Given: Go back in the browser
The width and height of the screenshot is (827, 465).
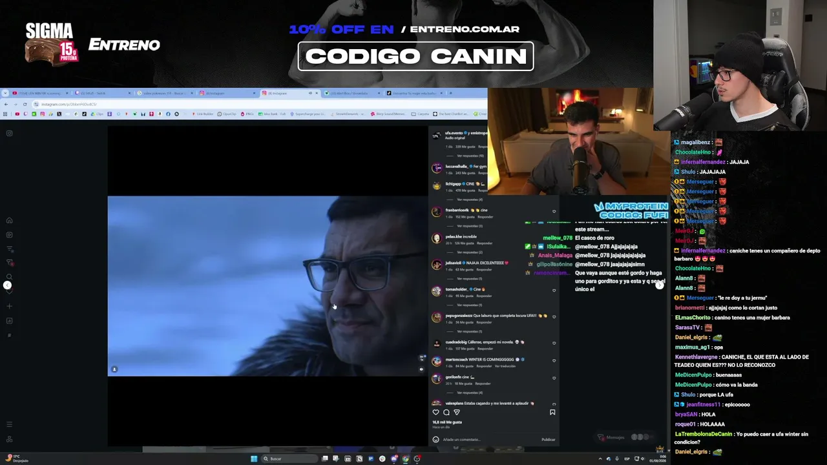Looking at the screenshot, I should 6,104.
